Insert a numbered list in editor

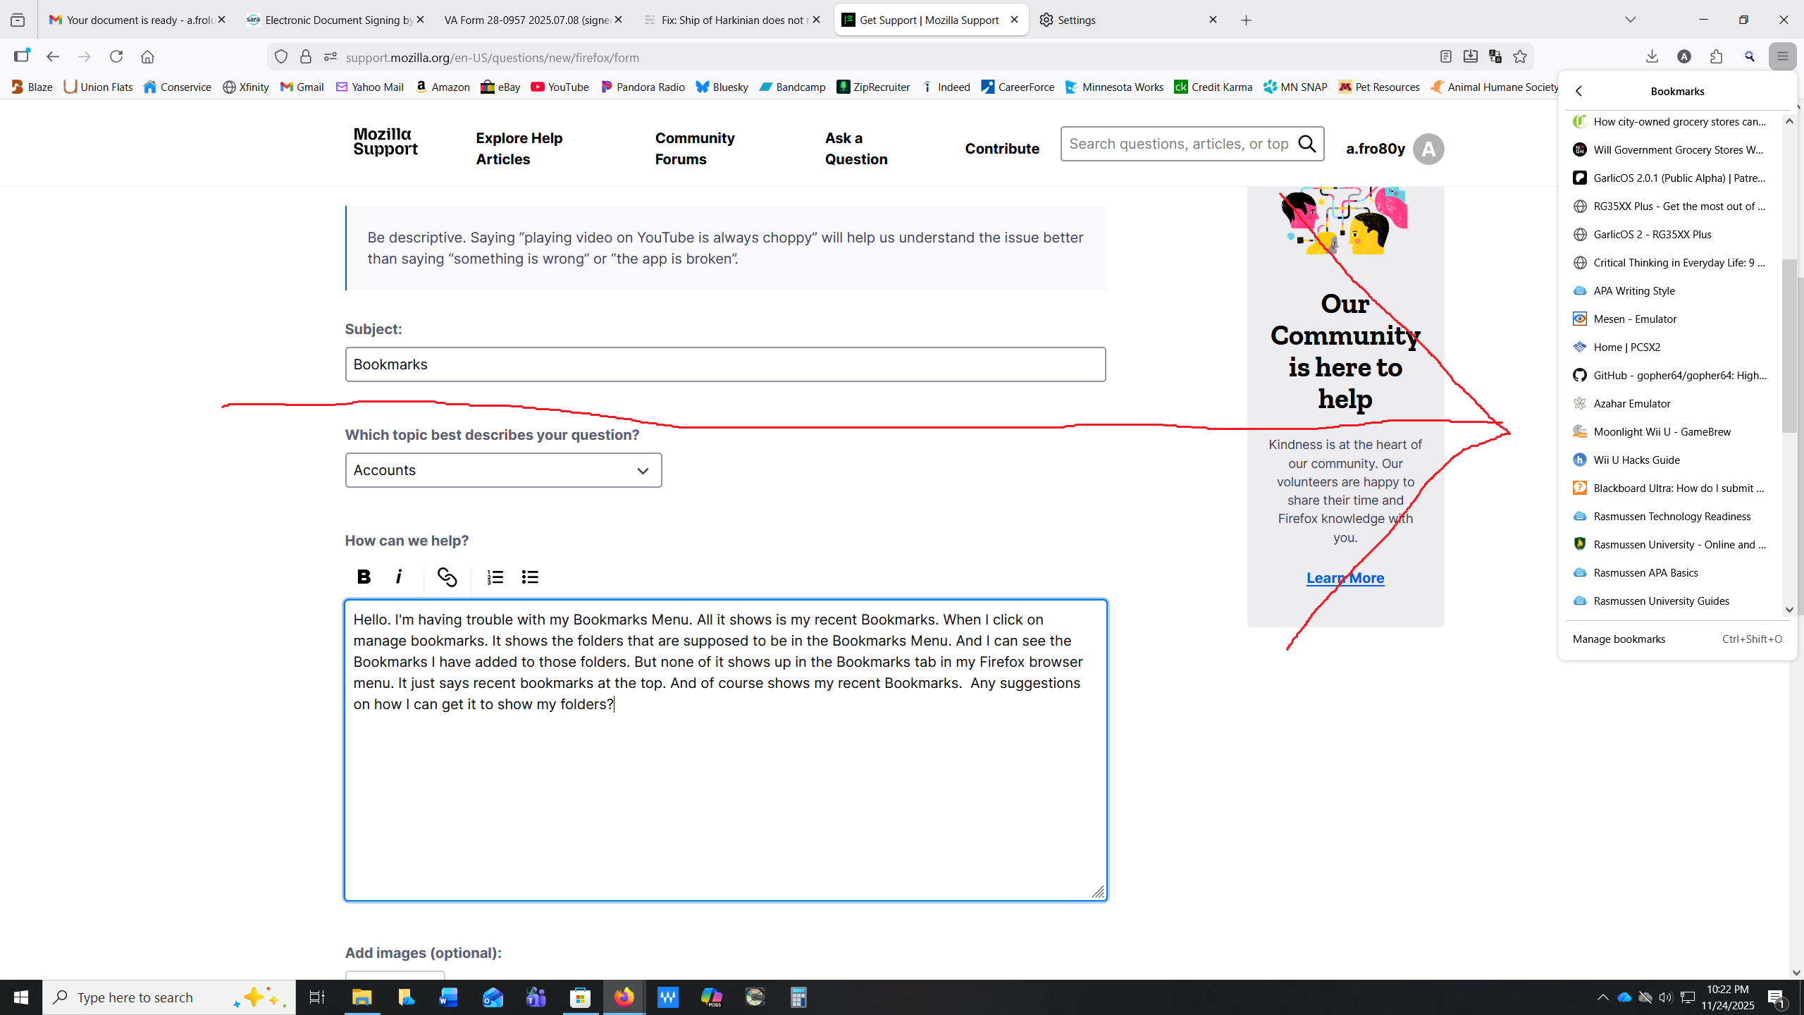(495, 577)
